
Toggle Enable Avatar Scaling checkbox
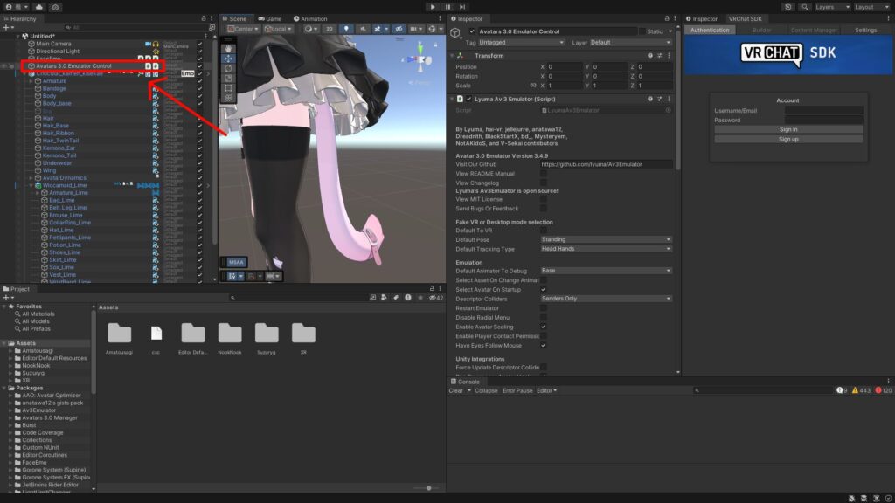pyautogui.click(x=544, y=327)
